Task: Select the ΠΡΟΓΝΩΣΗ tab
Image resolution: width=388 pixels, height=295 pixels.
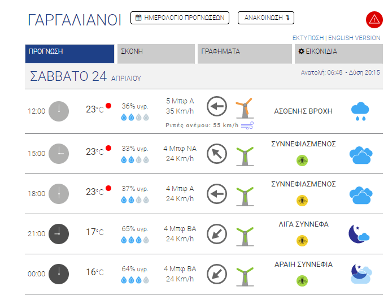Action: [x=69, y=54]
